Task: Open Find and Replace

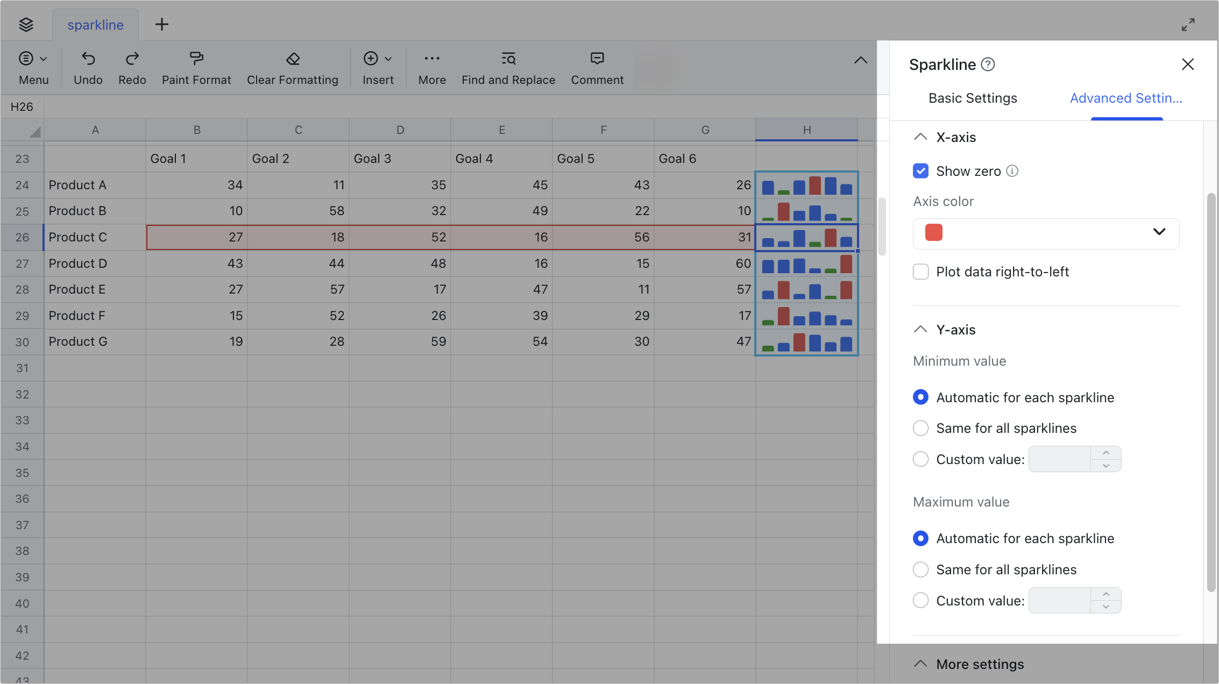Action: (x=508, y=67)
